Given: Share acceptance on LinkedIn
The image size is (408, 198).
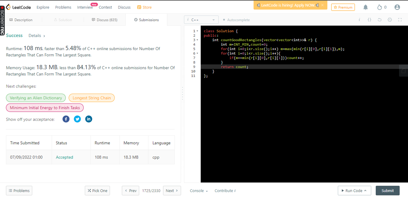Looking at the screenshot, I should point(89,119).
